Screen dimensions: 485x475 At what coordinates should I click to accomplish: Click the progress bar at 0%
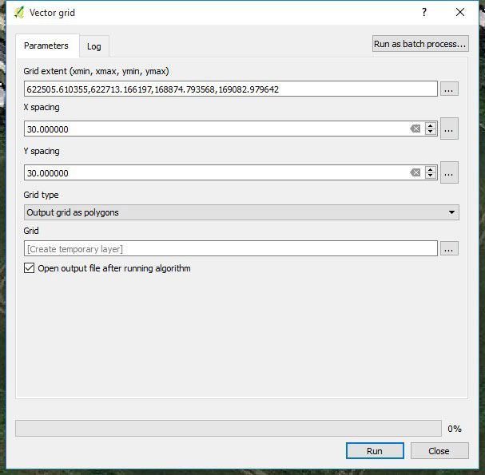(229, 429)
